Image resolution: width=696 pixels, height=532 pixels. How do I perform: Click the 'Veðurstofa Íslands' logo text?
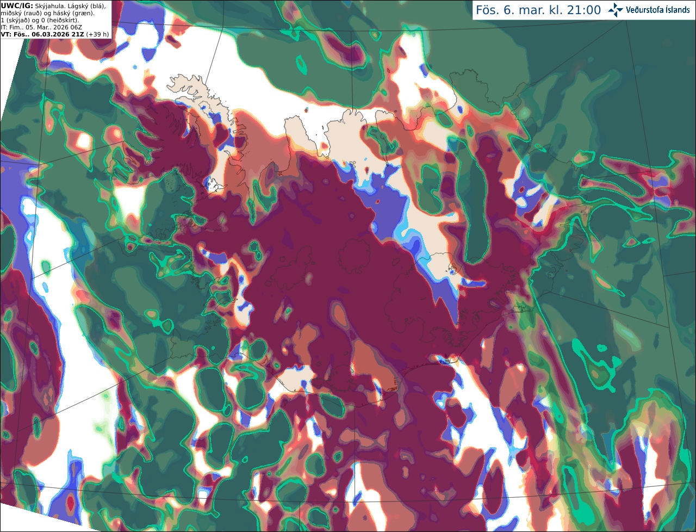coord(658,10)
